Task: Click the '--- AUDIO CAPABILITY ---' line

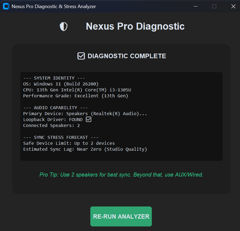Action: (55, 108)
